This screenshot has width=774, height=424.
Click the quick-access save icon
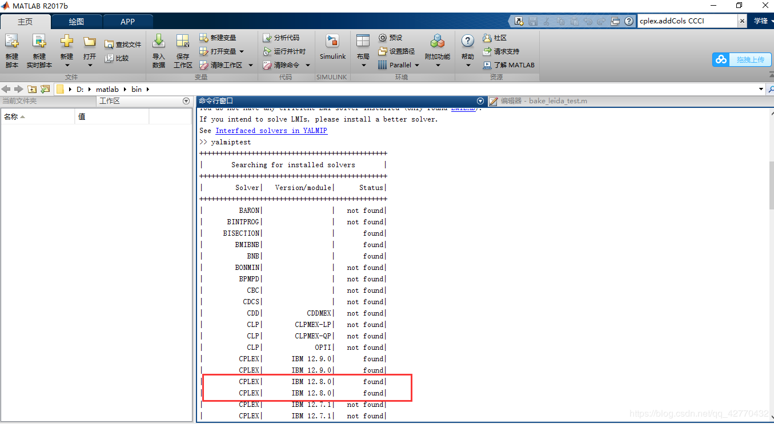pos(533,21)
